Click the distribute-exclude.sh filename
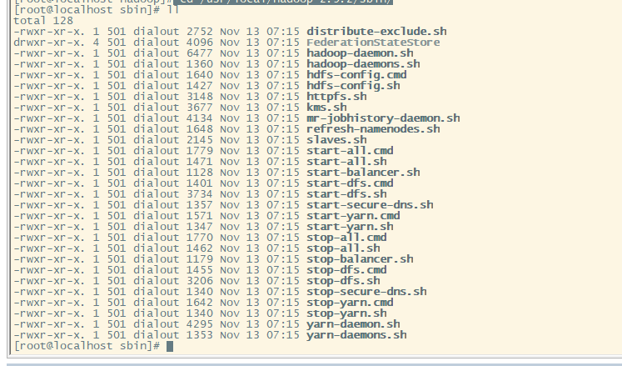Screen dimensions: 622x366 click(376, 32)
